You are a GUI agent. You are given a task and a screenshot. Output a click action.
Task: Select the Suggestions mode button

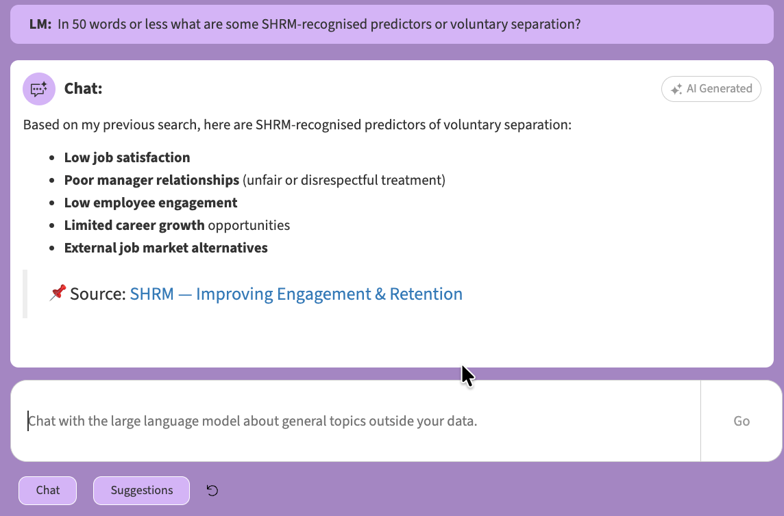141,491
